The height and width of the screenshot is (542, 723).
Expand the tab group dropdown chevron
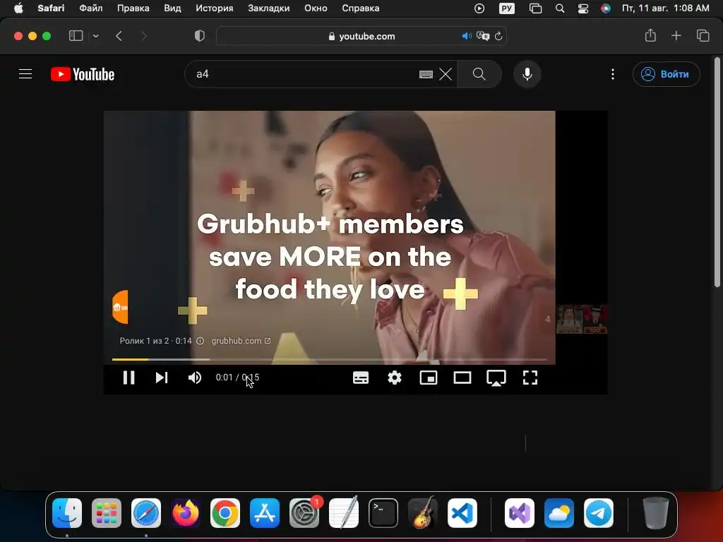[95, 36]
